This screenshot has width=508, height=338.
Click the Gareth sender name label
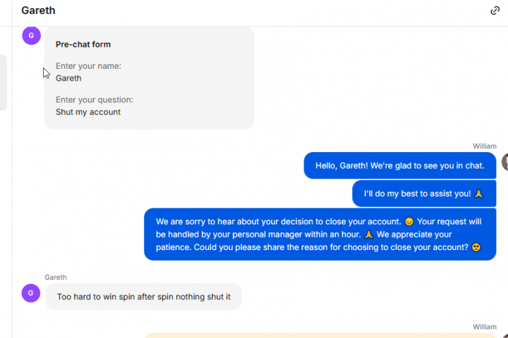[56, 277]
